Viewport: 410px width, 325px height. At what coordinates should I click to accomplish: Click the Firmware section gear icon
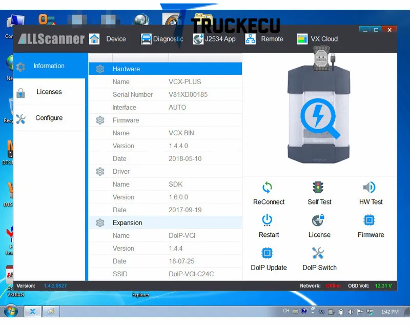(100, 120)
